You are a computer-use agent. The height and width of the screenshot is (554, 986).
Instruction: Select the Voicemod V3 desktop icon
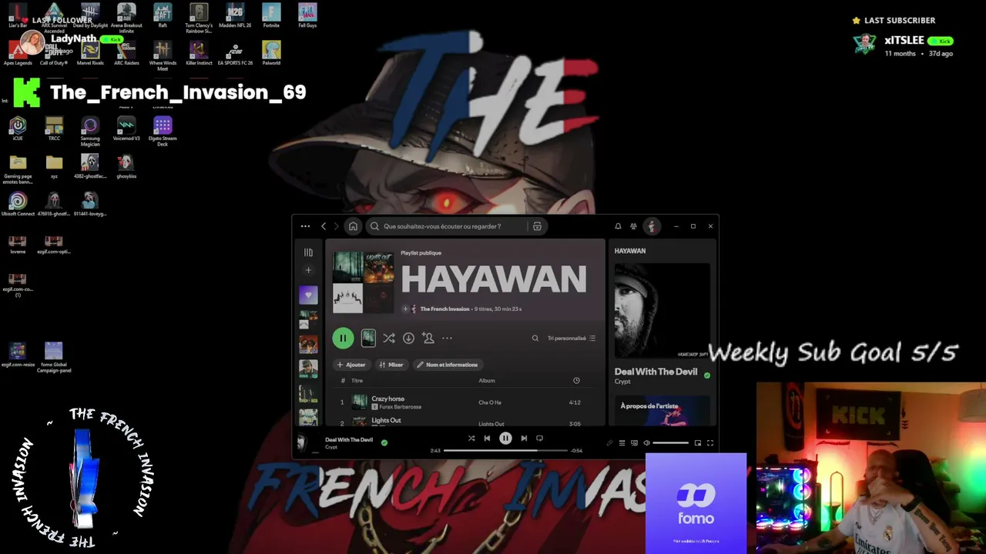point(126,128)
